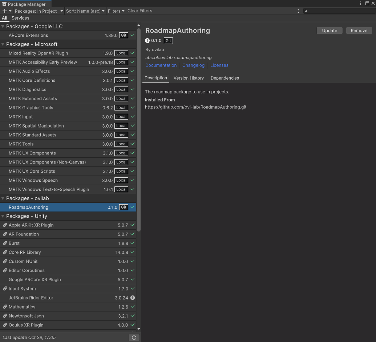Image resolution: width=376 pixels, height=342 pixels.
Task: Select MRTK UX Components (Non-Canvas) package
Action: tap(68, 162)
